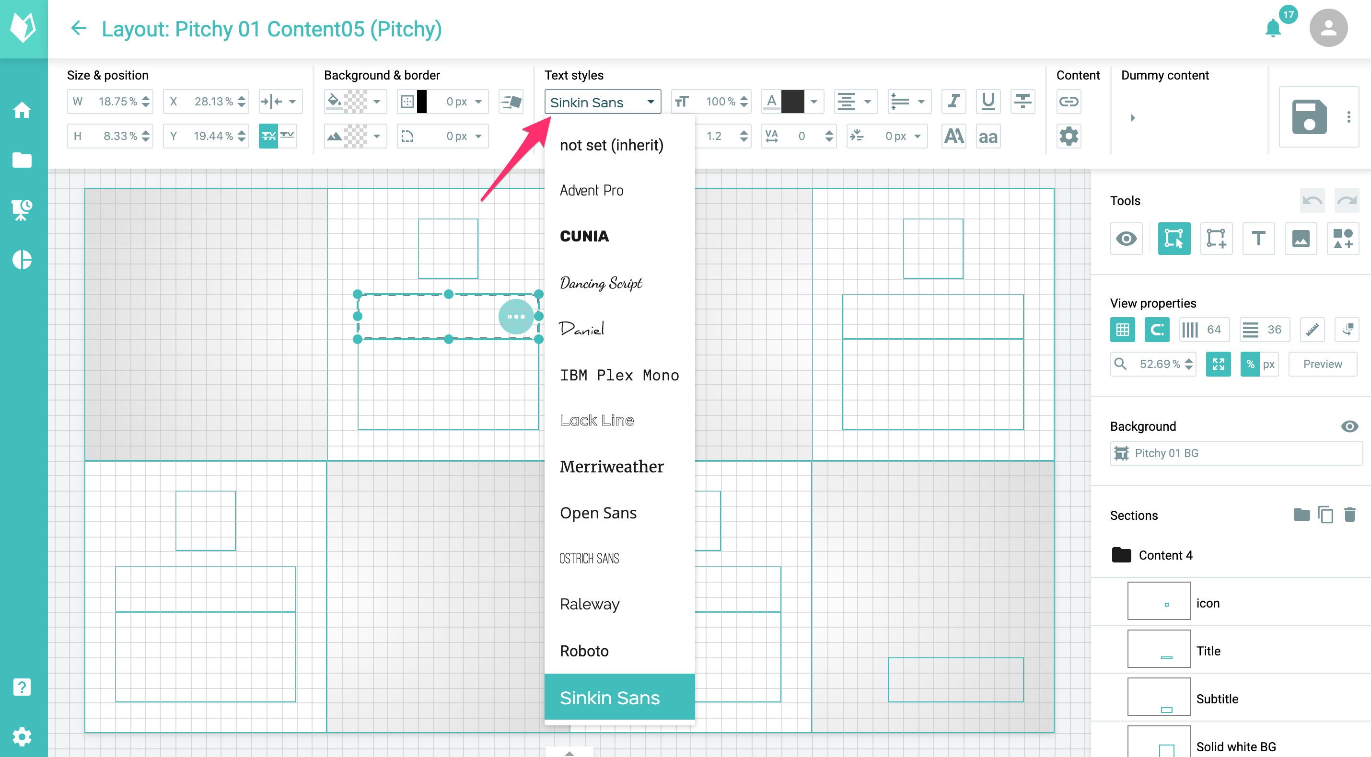Open the text color dropdown arrow
This screenshot has width=1371, height=757.
pyautogui.click(x=813, y=101)
